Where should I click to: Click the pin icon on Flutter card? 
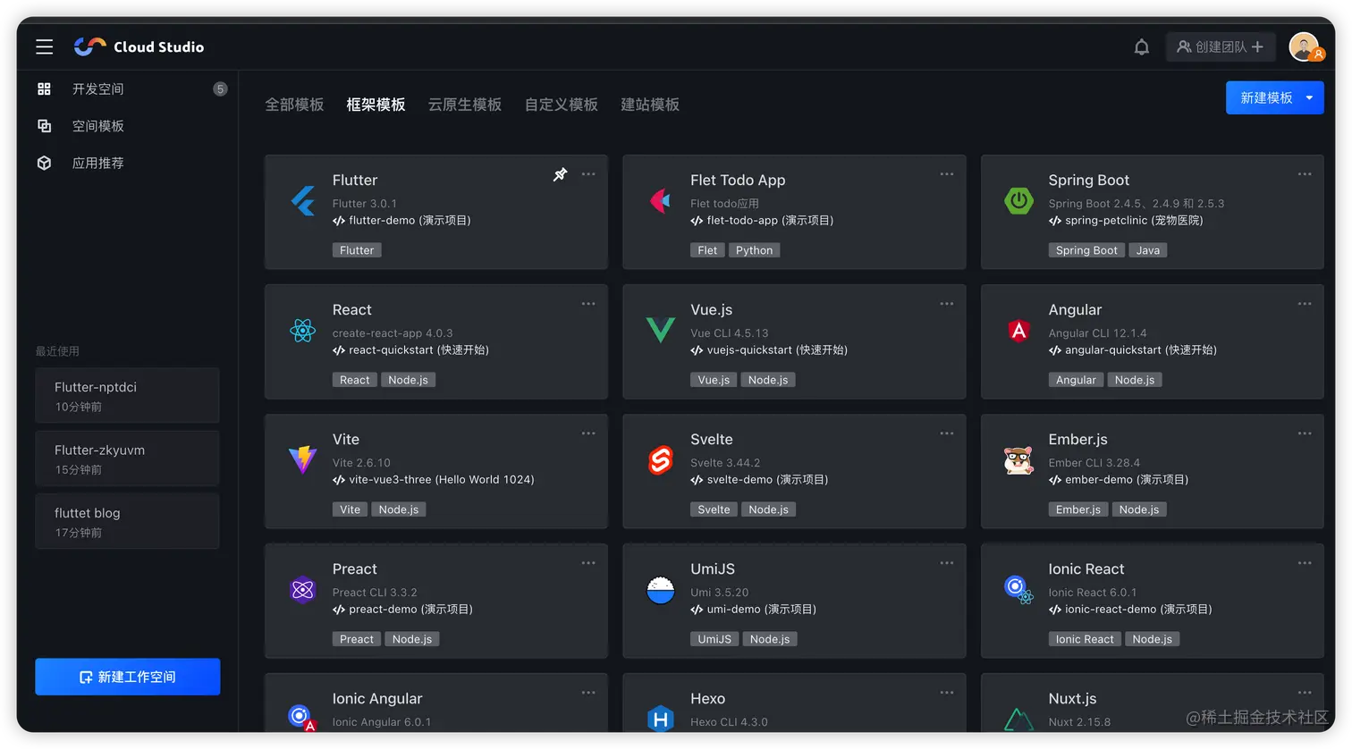[x=560, y=174]
